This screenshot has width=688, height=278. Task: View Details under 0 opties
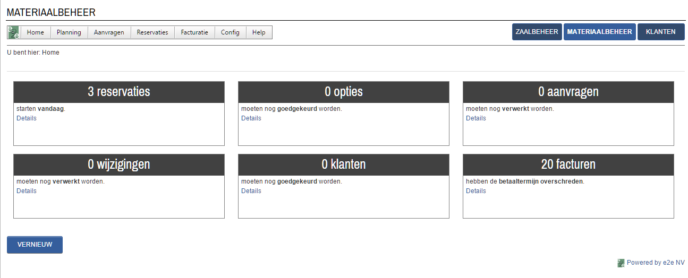pos(251,118)
